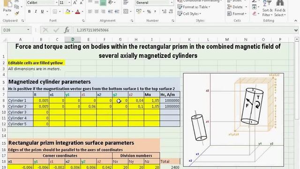Open the Font dialog launcher
Viewport: 300px width, 169px height.
coord(83,21)
